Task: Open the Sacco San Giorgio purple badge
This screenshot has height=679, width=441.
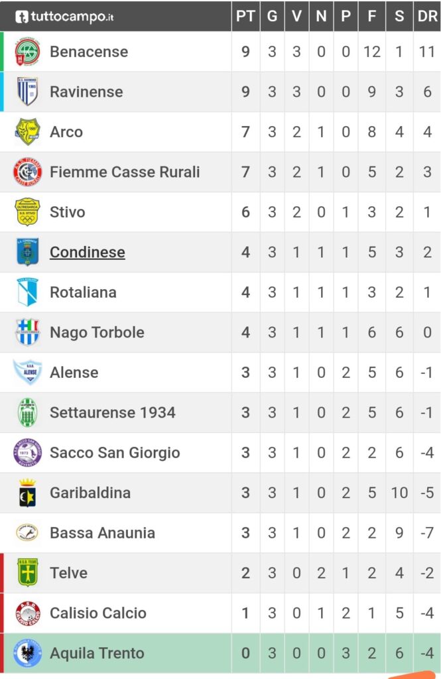Action: [27, 452]
